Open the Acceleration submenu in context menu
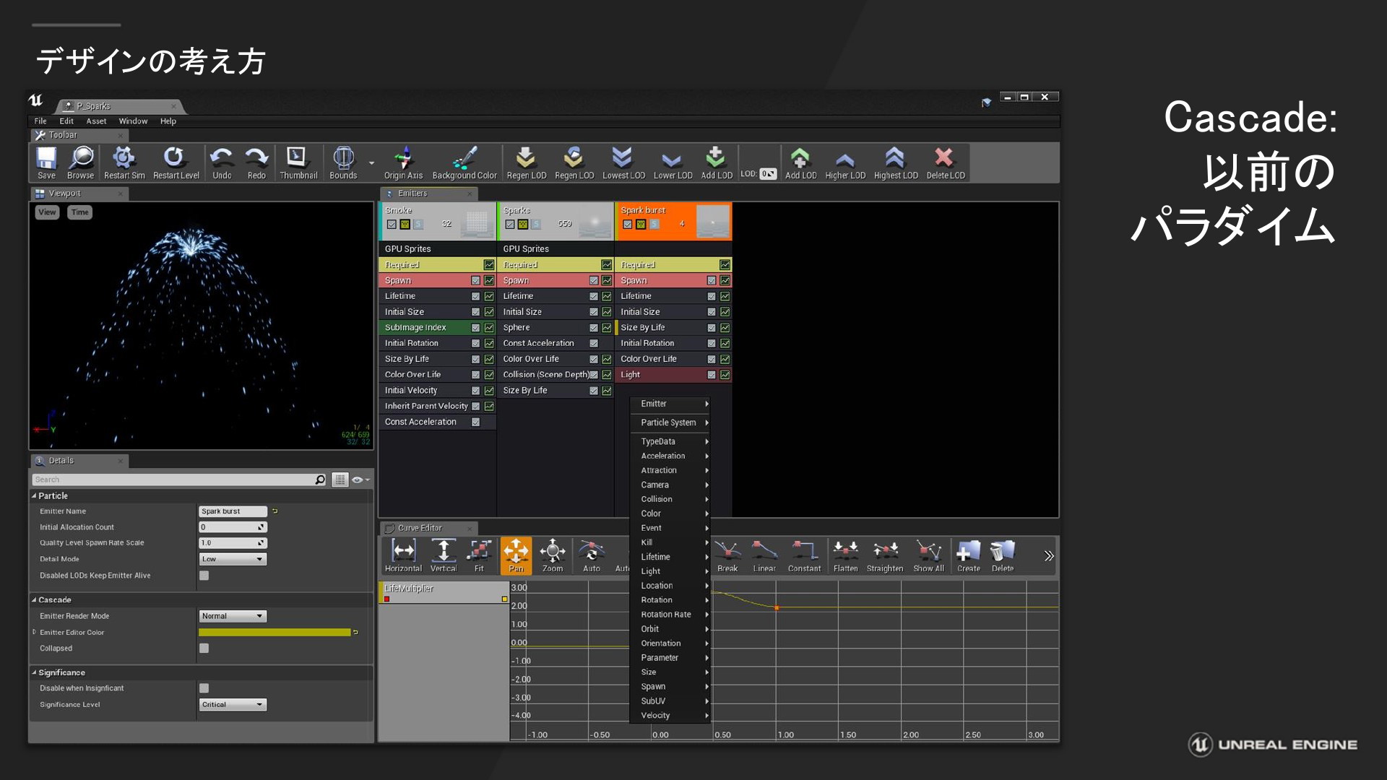This screenshot has height=780, width=1387. point(670,456)
